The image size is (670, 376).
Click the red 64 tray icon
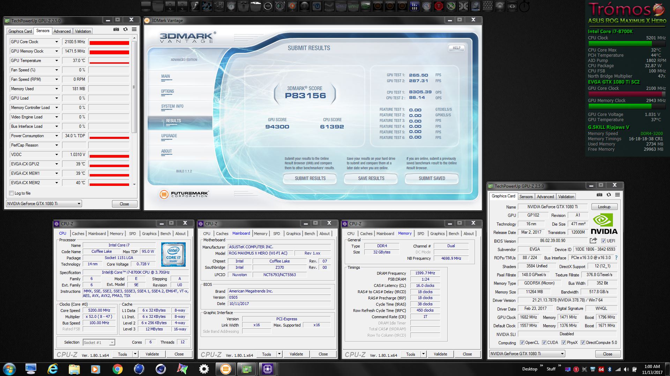tap(601, 369)
